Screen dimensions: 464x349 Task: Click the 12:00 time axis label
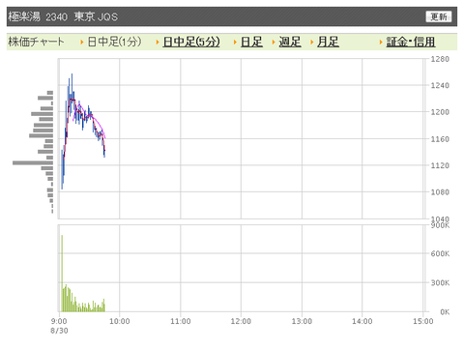click(241, 321)
